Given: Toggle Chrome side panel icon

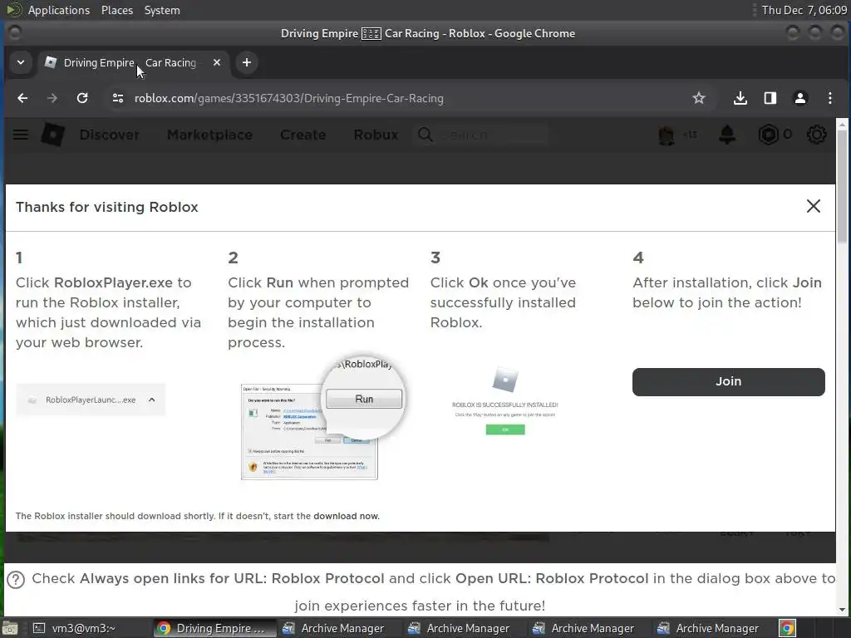Looking at the screenshot, I should [770, 98].
